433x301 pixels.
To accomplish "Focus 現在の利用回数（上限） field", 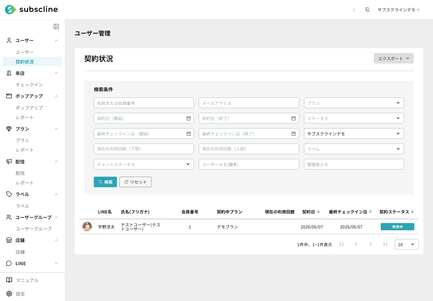I will pyautogui.click(x=249, y=149).
